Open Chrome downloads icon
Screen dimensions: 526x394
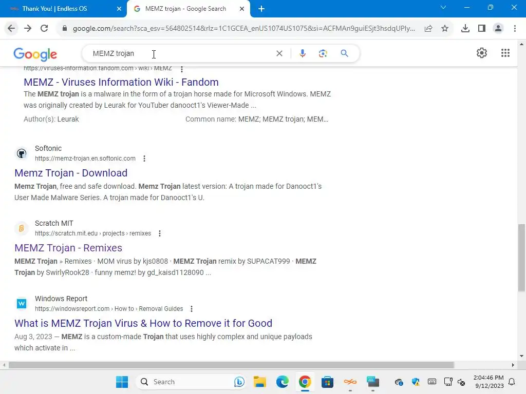point(465,29)
